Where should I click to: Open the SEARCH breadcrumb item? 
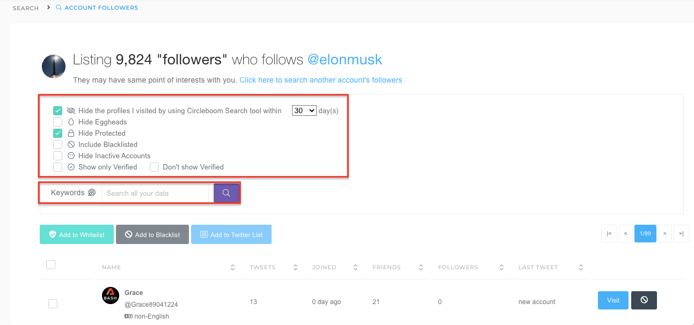click(25, 8)
